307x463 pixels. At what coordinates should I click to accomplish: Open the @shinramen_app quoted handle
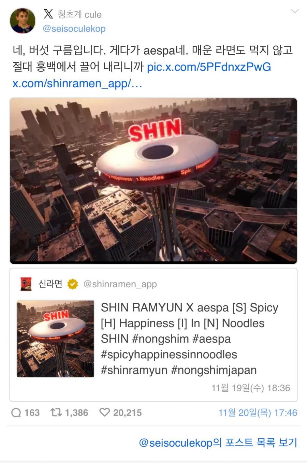click(120, 284)
